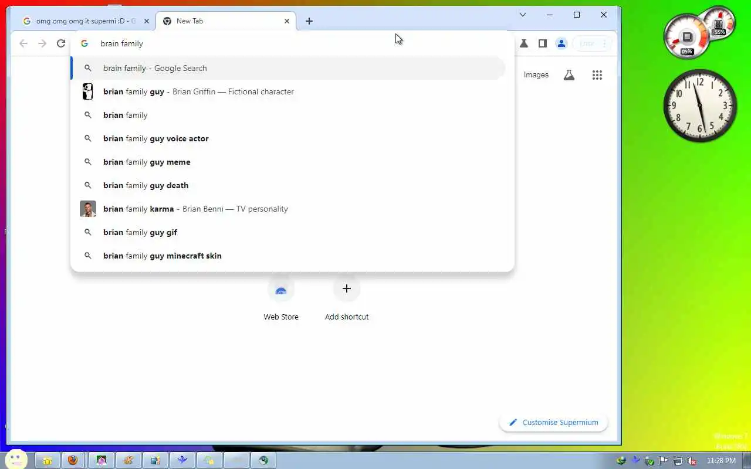Open a new tab with plus button
Image resolution: width=751 pixels, height=469 pixels.
pyautogui.click(x=309, y=21)
